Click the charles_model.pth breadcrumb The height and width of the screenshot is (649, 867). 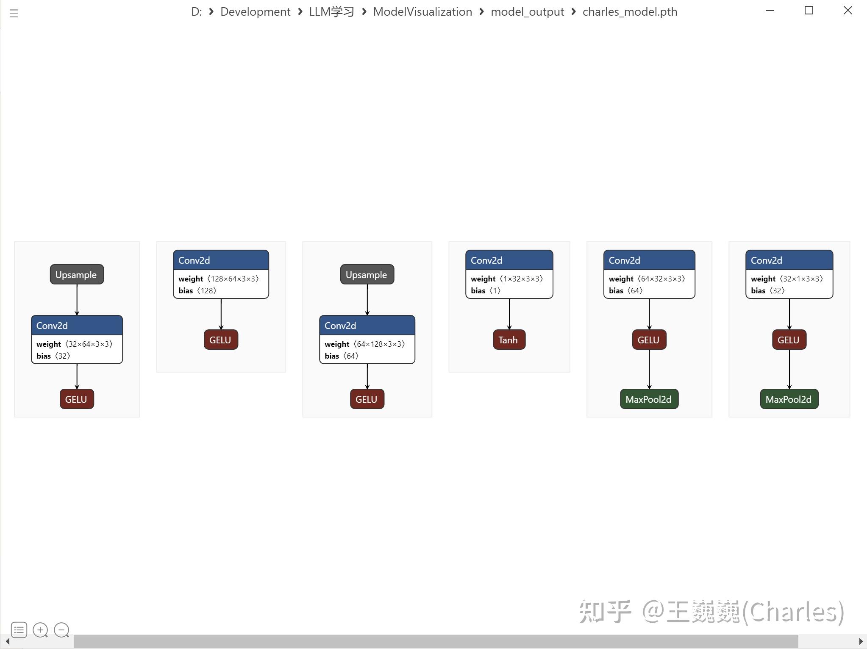click(630, 12)
